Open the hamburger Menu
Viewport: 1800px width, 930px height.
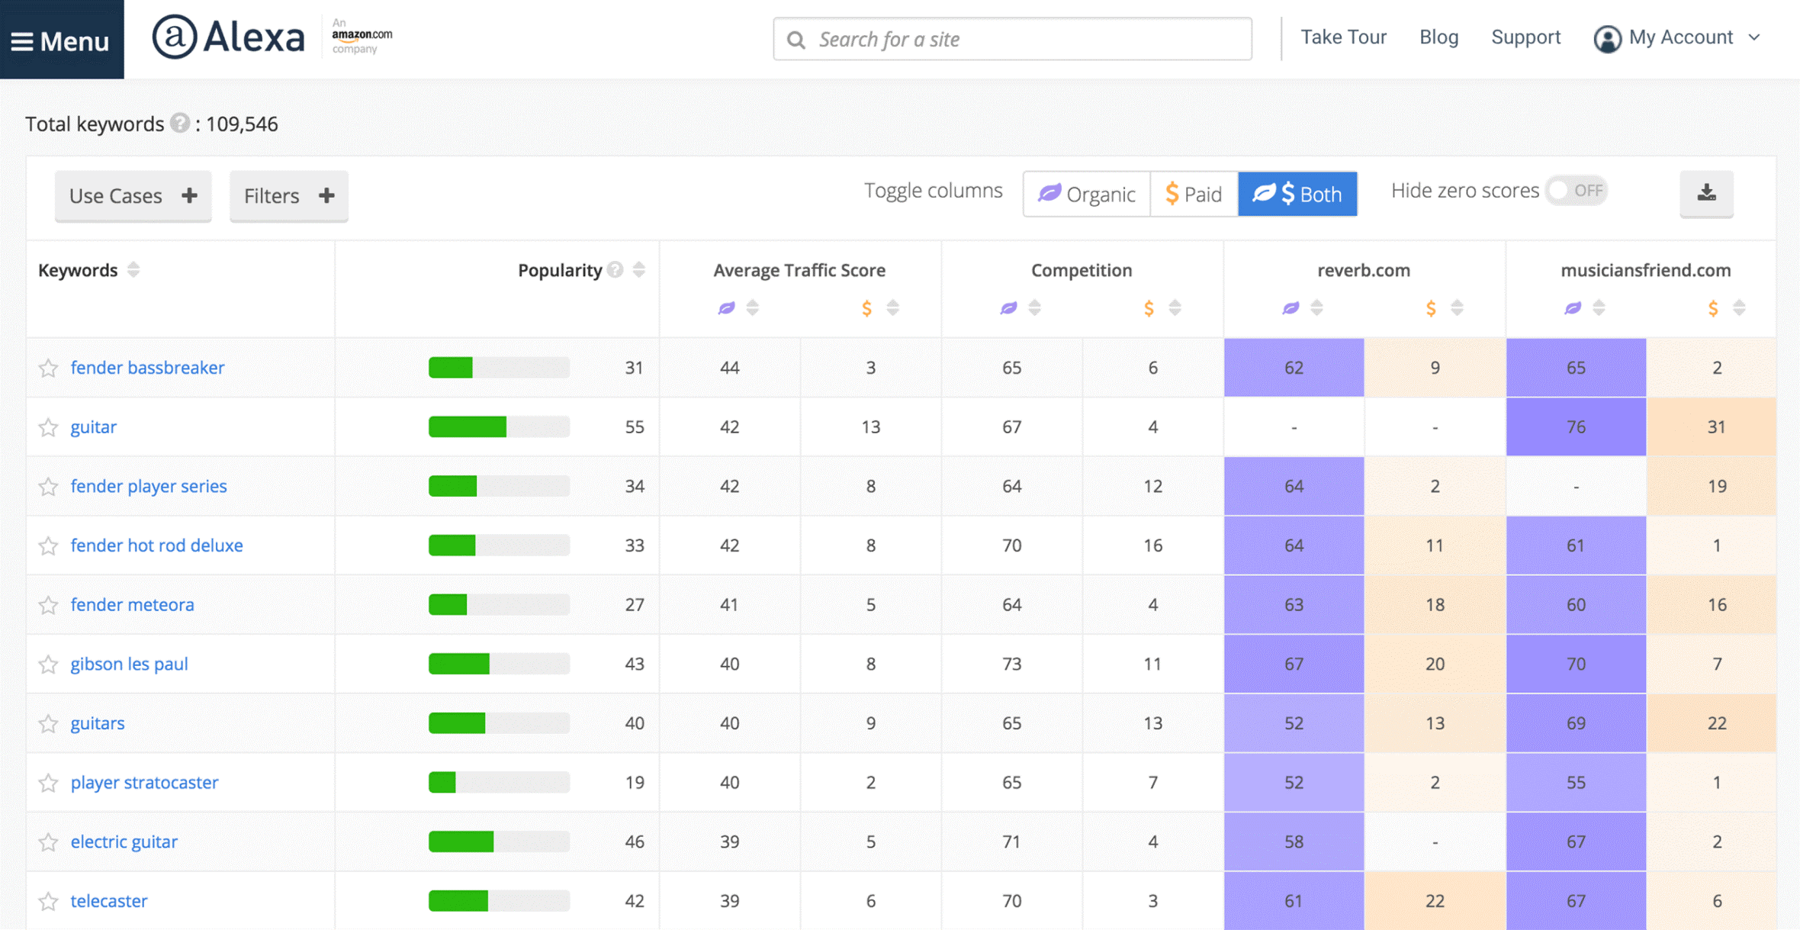pyautogui.click(x=61, y=40)
